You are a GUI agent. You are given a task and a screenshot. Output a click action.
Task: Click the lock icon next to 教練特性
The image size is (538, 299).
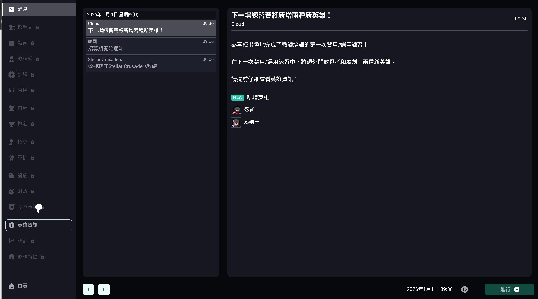tap(42, 257)
